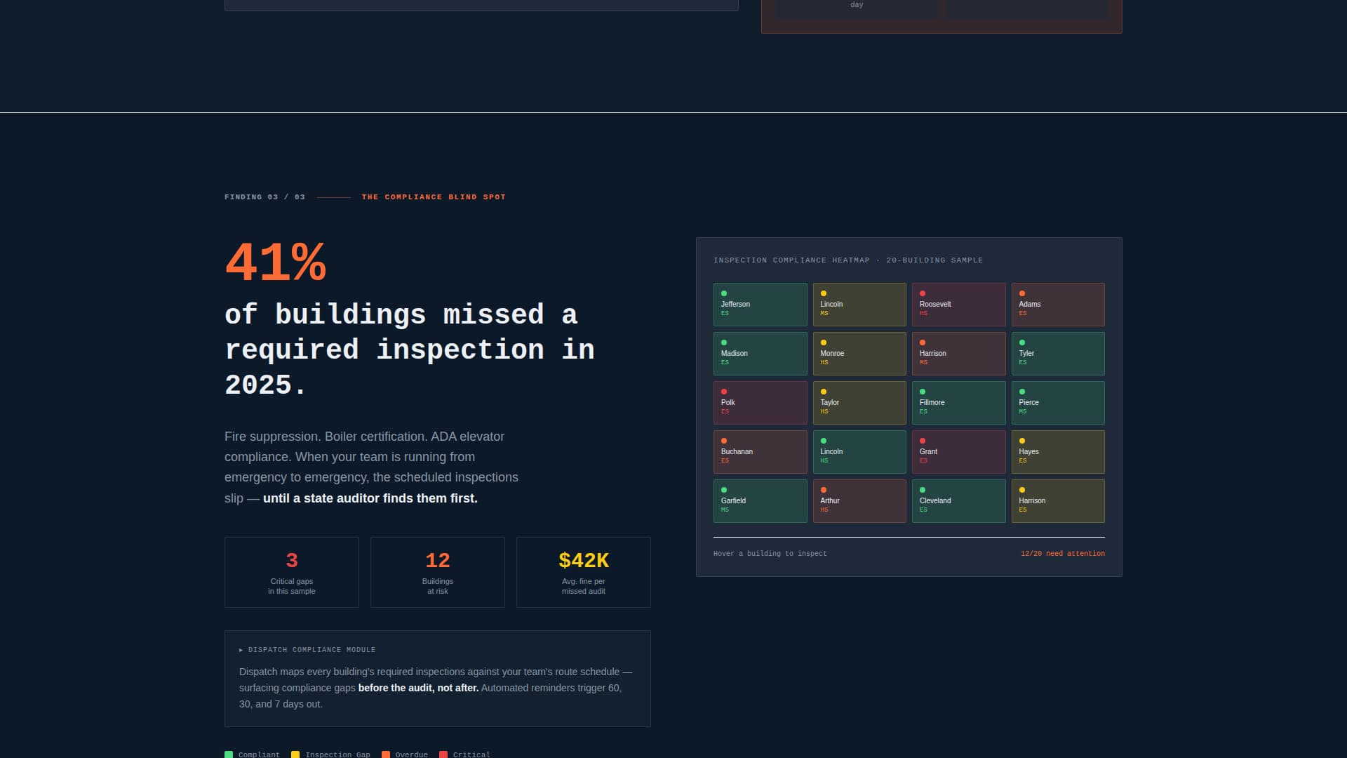
Task: Click the '12 Buildings at risk' stat card
Action: click(438, 572)
